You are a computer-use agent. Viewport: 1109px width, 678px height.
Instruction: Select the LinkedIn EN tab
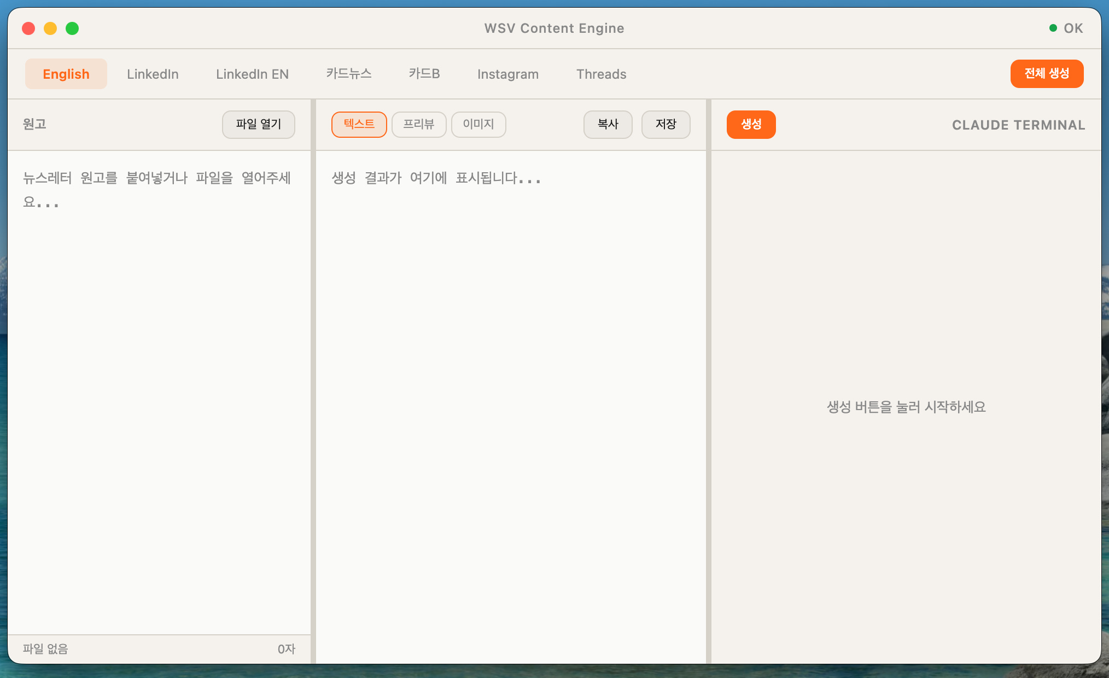point(252,74)
